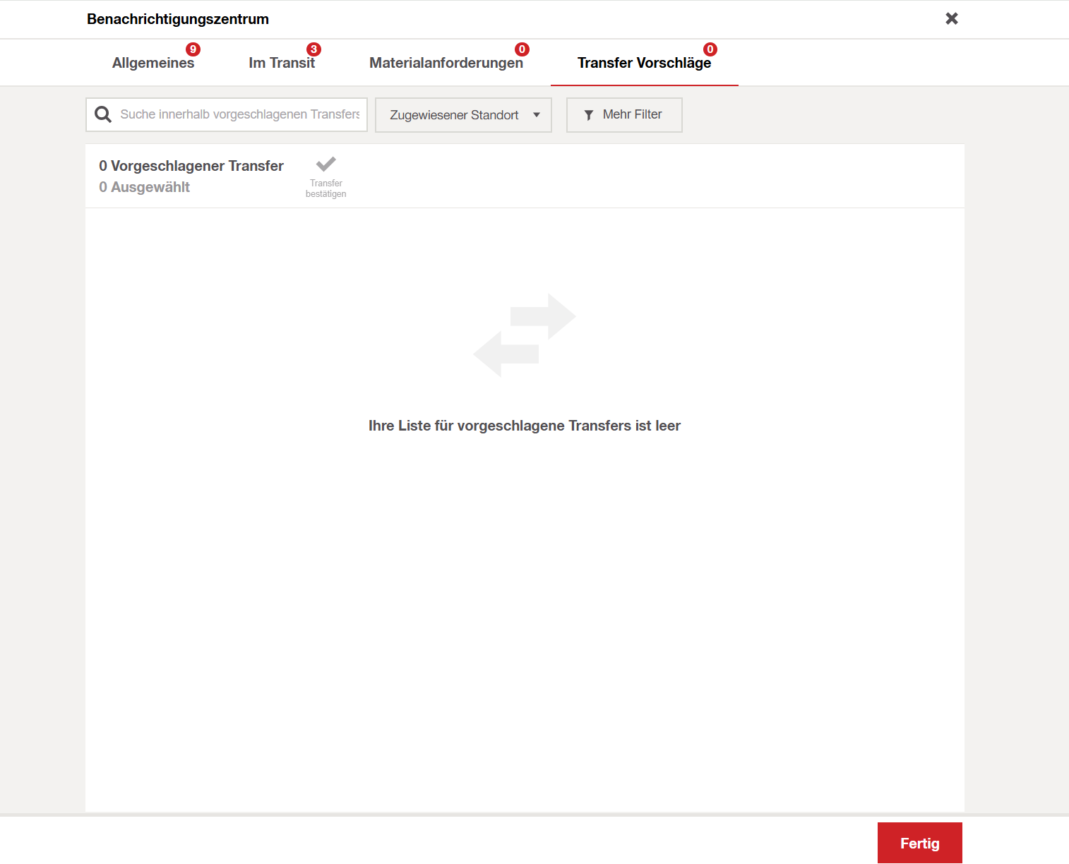Screen dimensions: 1069x864
Task: Click the Zugewiesener Standort dropdown arrow
Action: point(537,115)
